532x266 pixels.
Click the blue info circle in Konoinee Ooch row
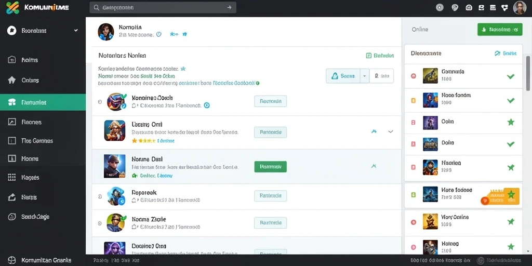coord(207,105)
